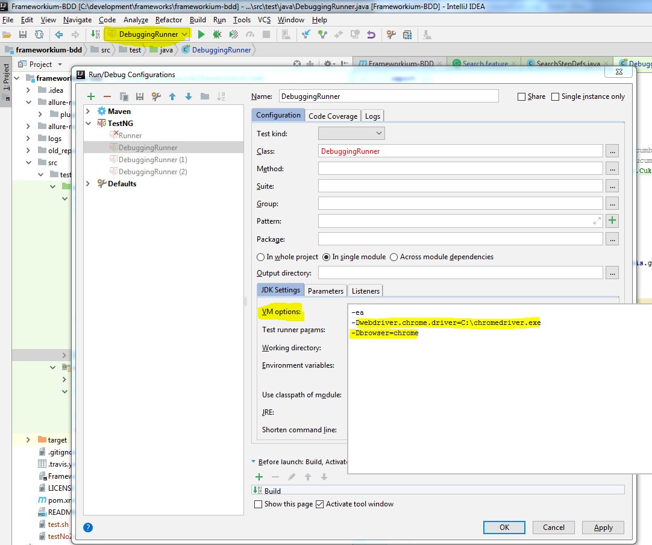Start debugging with the bug icon
This screenshot has width=652, height=545.
pyautogui.click(x=217, y=34)
